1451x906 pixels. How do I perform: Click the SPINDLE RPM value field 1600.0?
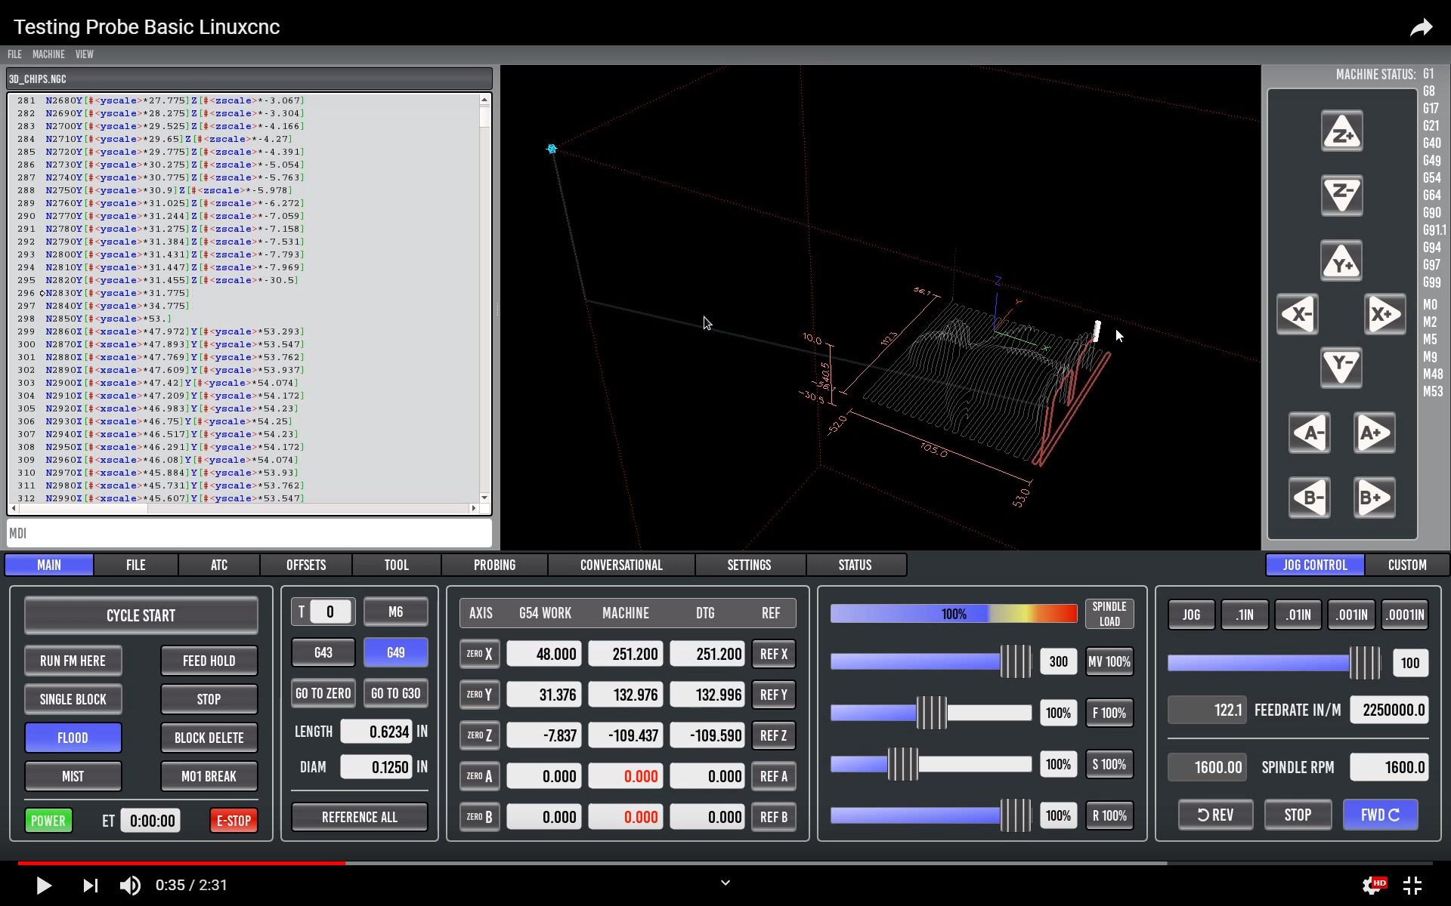coord(1390,767)
